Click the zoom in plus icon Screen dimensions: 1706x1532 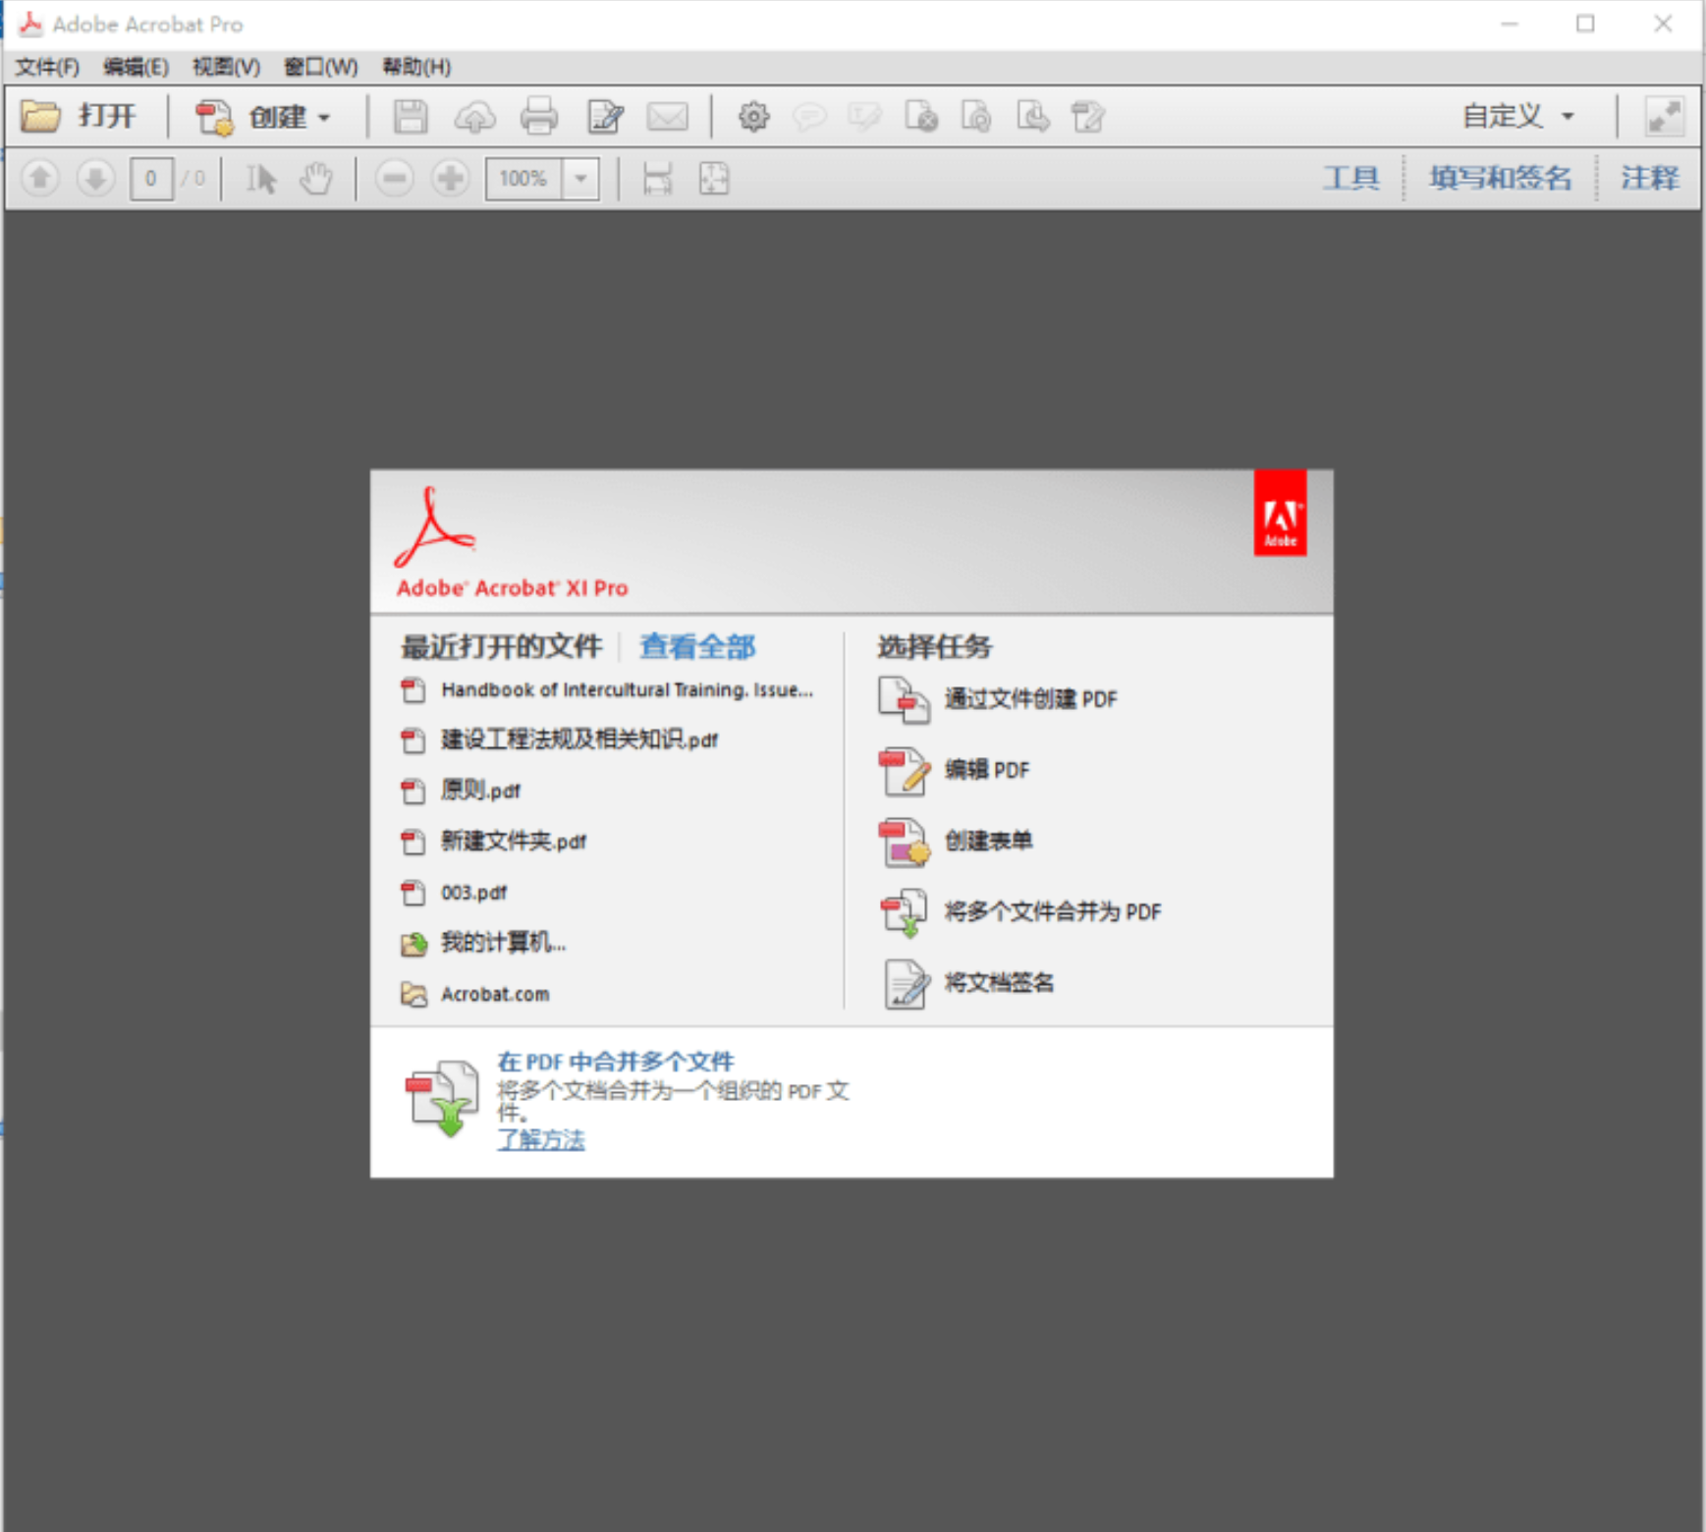(451, 179)
